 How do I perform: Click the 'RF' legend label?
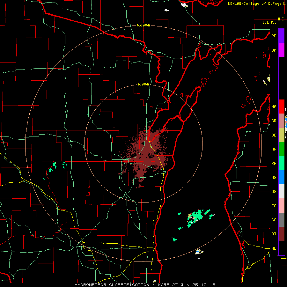point(274,36)
